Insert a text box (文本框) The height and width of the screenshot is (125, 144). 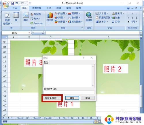pyautogui.click(x=102, y=13)
